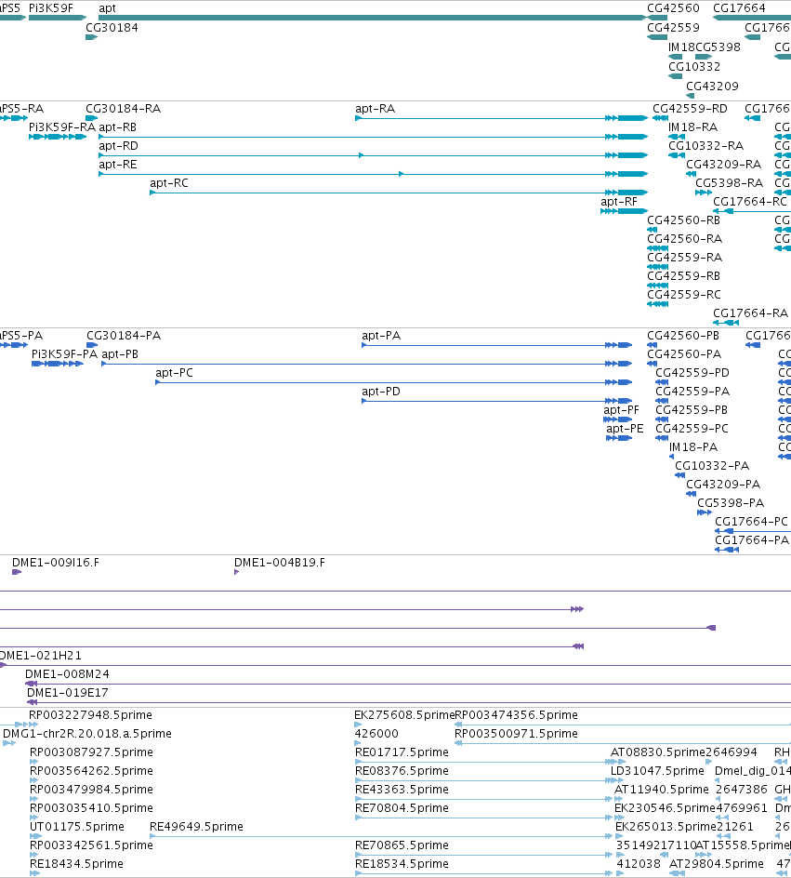Select the RP003227948.5prime EST label
The height and width of the screenshot is (878, 791).
pyautogui.click(x=90, y=715)
